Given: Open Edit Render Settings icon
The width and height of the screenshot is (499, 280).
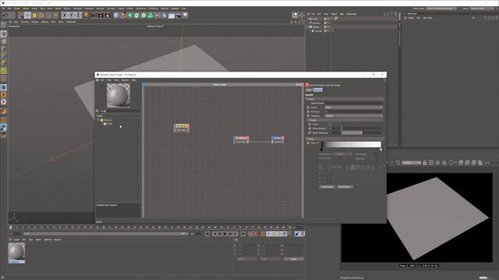Looking at the screenshot, I should pyautogui.click(x=108, y=16).
